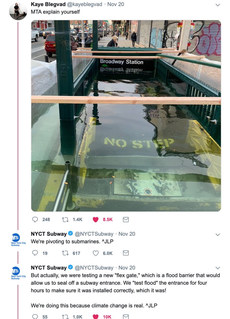
Task: Open the Nov 20 timestamp on Kaye's tweet
Action: tap(116, 4)
